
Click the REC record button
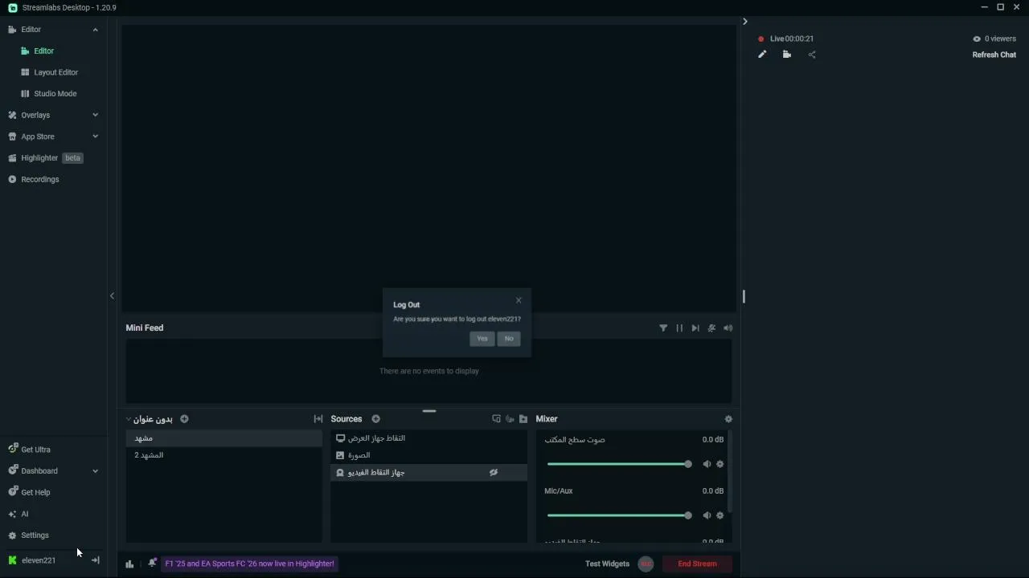[x=646, y=564]
